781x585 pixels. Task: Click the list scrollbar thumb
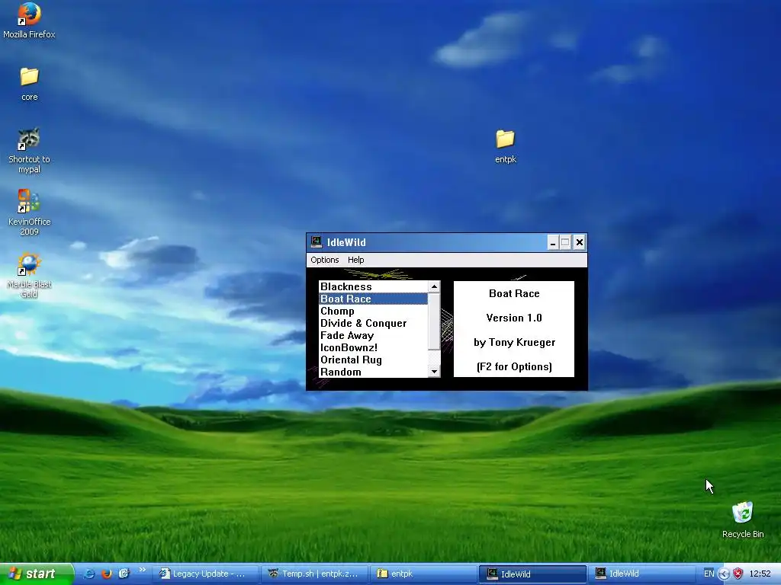coord(434,321)
